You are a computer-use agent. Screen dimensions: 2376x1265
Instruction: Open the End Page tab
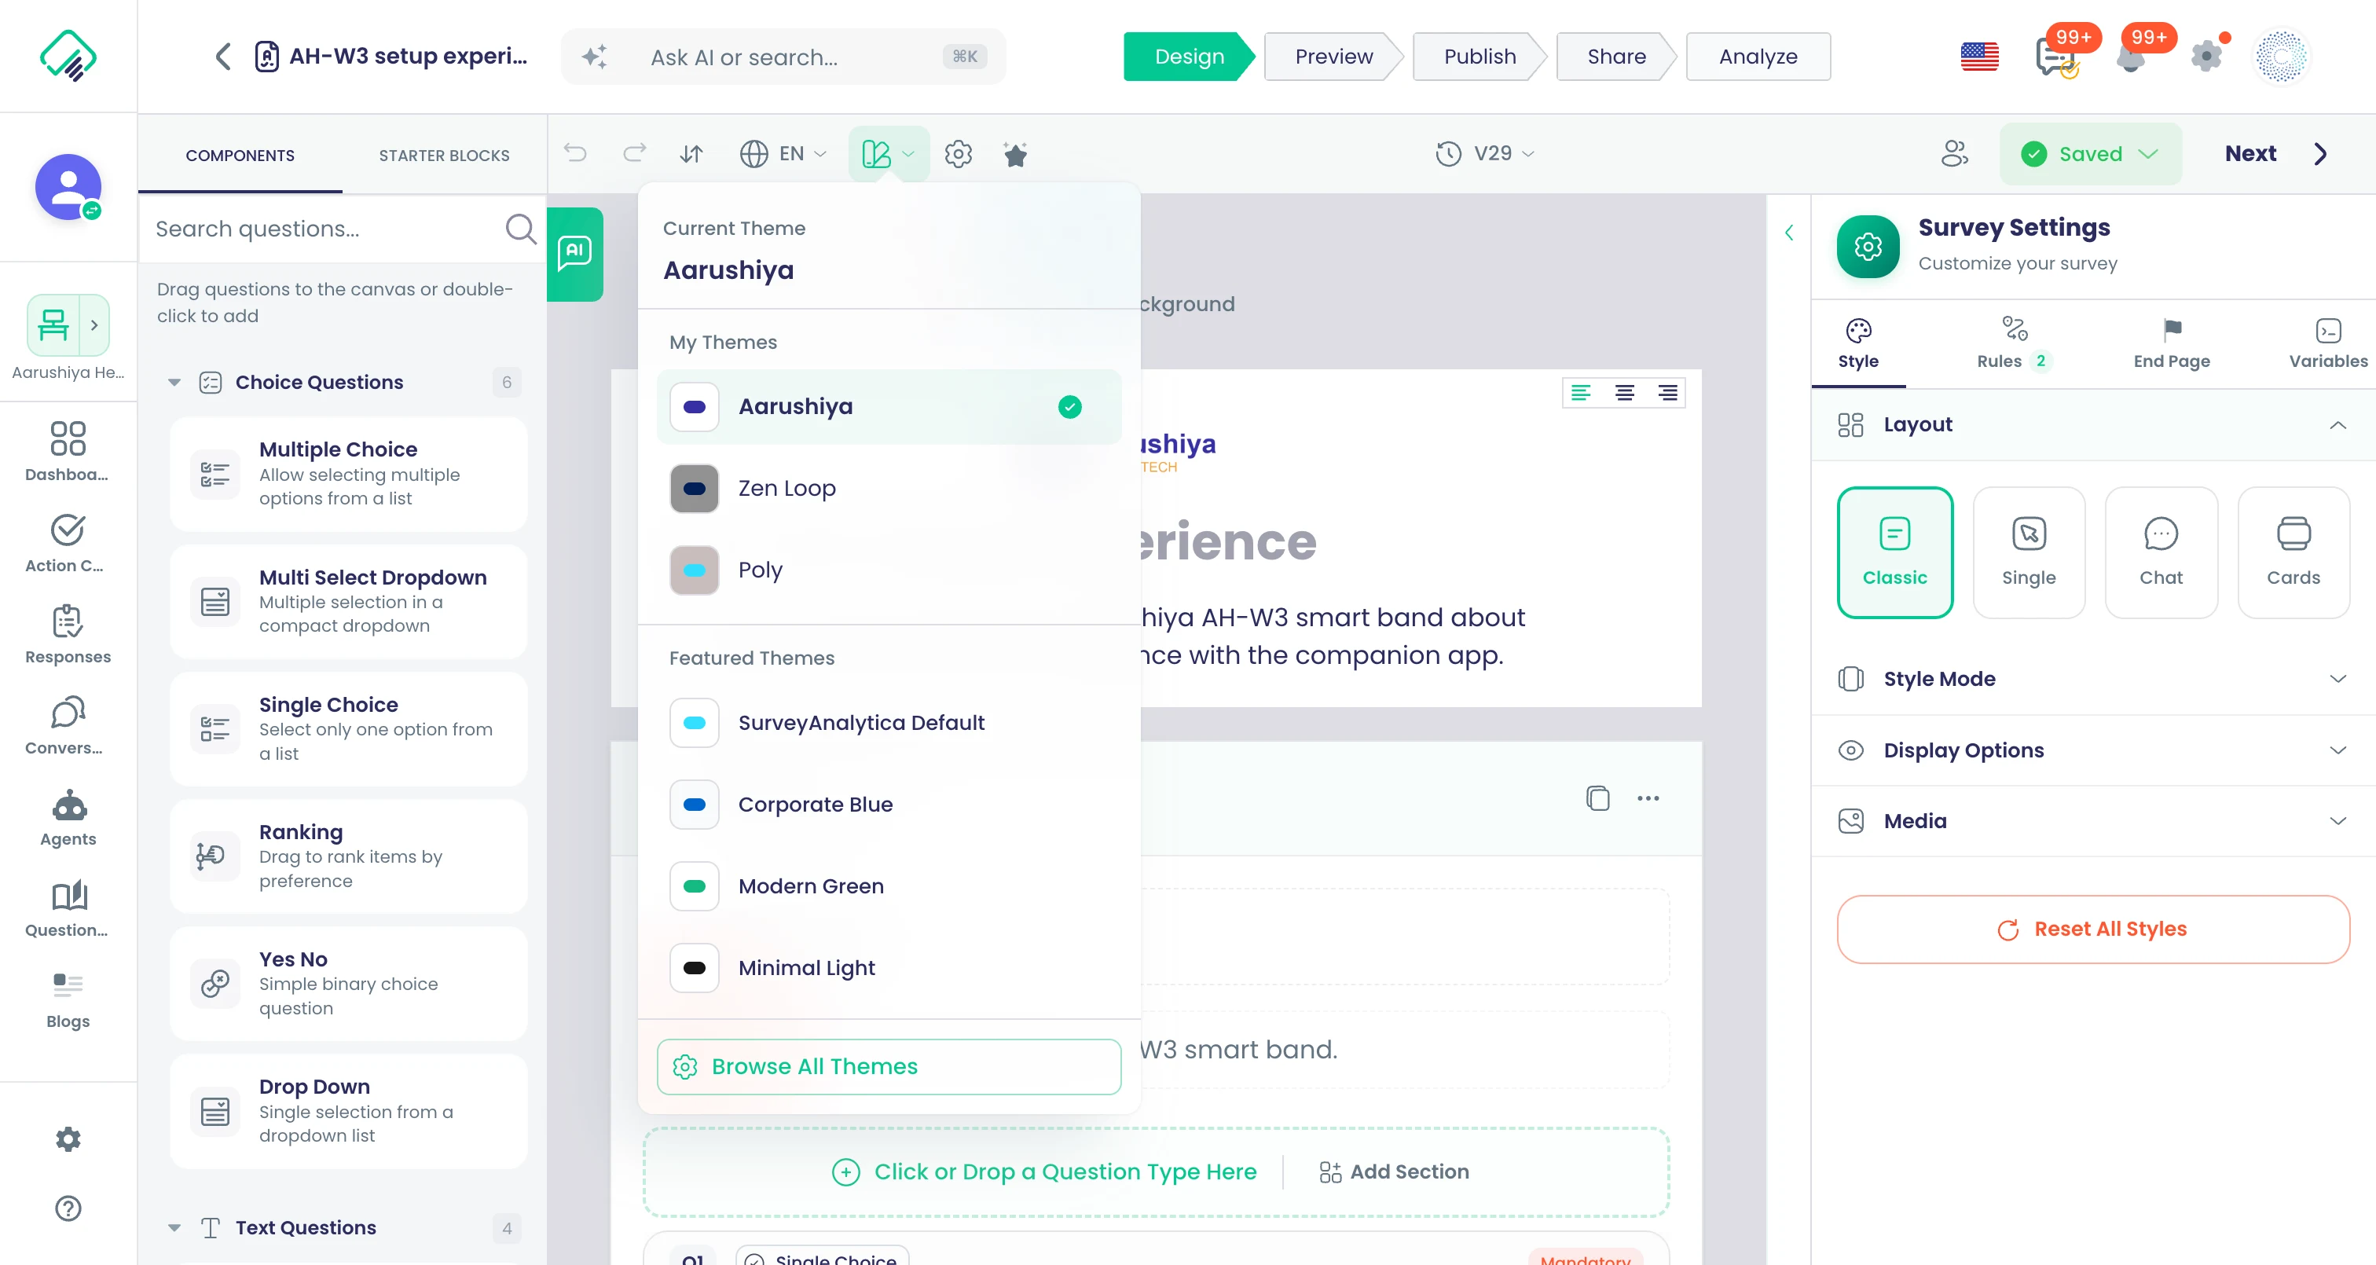pyautogui.click(x=2171, y=343)
